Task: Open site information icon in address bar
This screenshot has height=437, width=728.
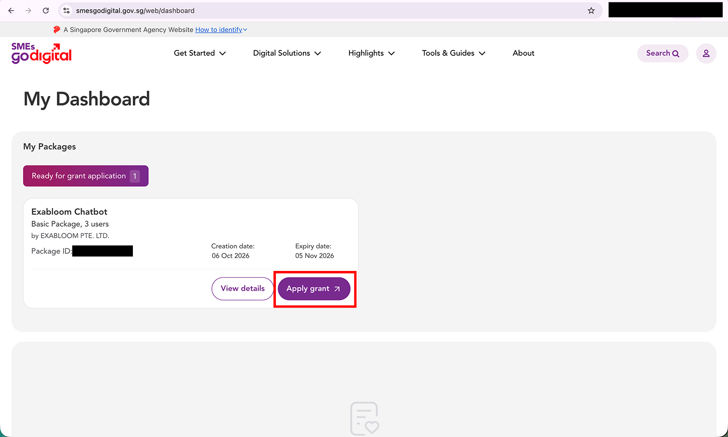Action: [x=67, y=11]
